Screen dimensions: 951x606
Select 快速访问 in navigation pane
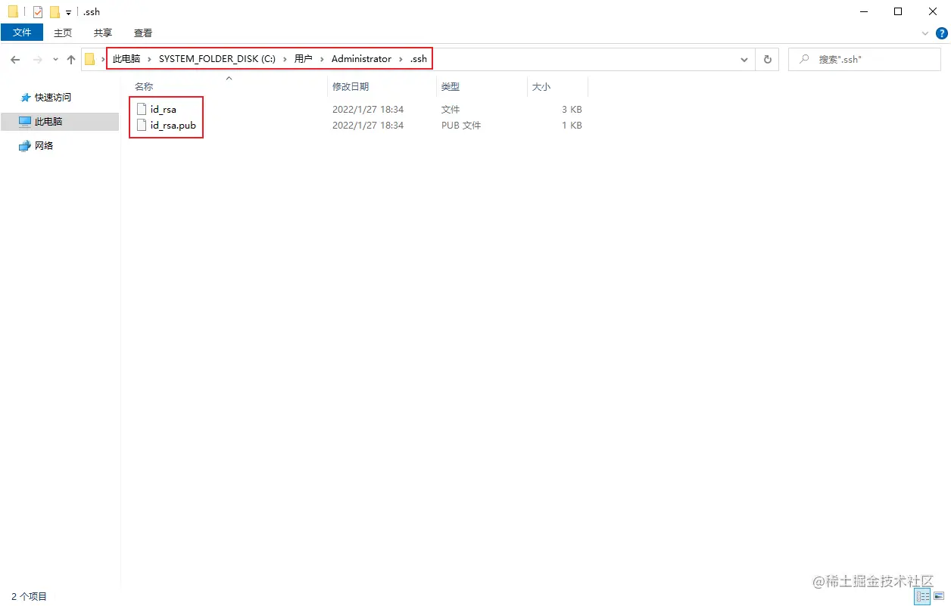point(53,98)
